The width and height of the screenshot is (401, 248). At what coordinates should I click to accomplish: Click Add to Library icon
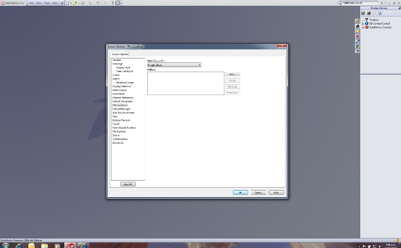pyautogui.click(x=363, y=13)
